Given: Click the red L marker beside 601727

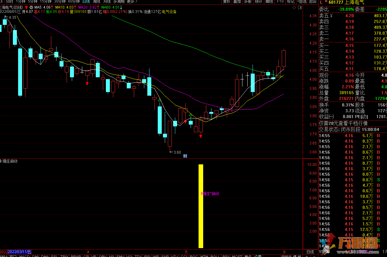Looking at the screenshot, I should (x=321, y=3).
